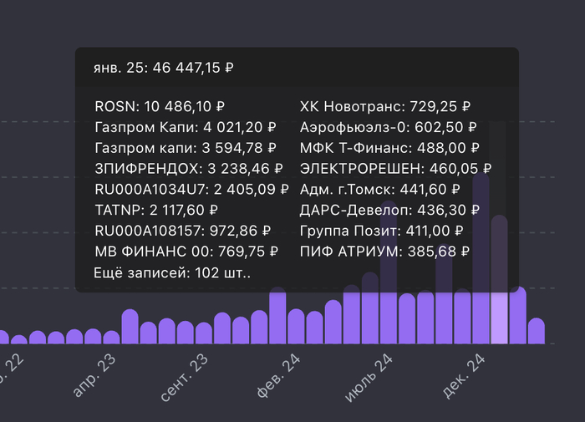Click the ХК Новотранс entry
This screenshot has width=585, height=422.
(385, 106)
